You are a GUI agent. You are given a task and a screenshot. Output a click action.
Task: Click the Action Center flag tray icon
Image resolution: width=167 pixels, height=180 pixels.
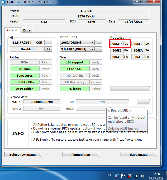coord(123,176)
